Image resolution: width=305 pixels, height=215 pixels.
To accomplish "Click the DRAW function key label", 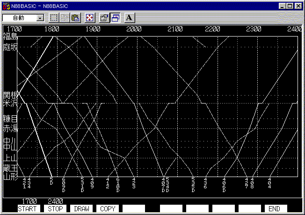I will (82, 209).
